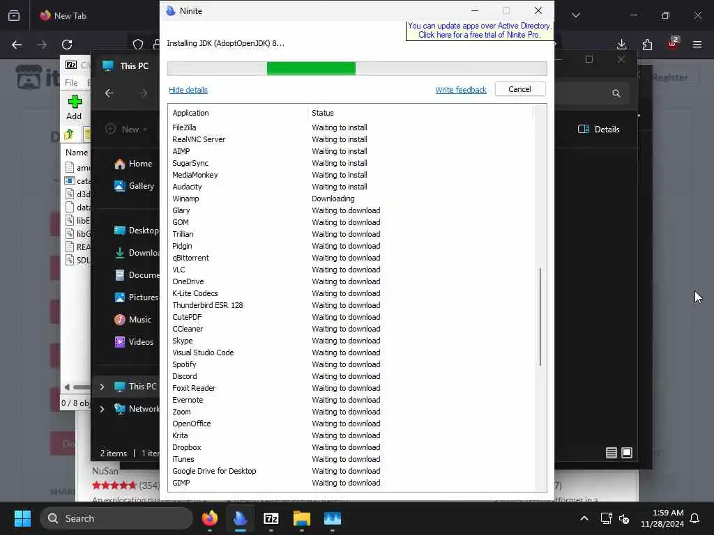The height and width of the screenshot is (535, 714).
Task: Open the New dropdown in File Explorer
Action: click(126, 129)
